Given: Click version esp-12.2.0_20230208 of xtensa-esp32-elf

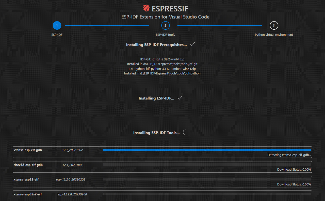Looking at the screenshot, I should coord(71,180).
